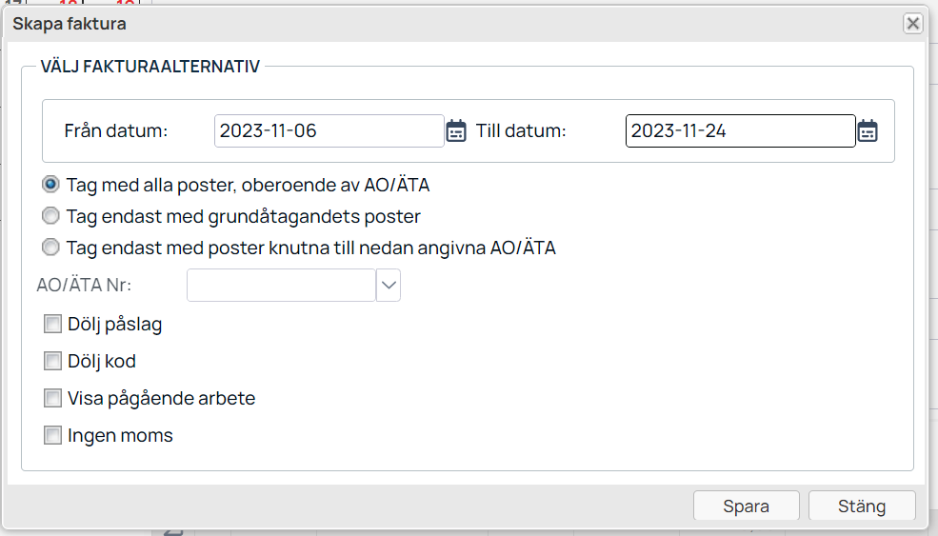Expand the AO/ÄTA Nr dropdown arrow
The width and height of the screenshot is (938, 536).
(x=389, y=286)
